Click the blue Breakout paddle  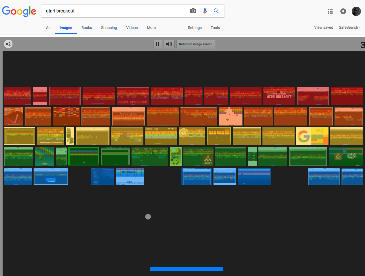[x=187, y=269]
